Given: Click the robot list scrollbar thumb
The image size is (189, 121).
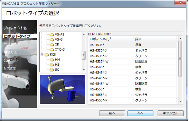Looking at the screenshot, I should [x=180, y=58].
